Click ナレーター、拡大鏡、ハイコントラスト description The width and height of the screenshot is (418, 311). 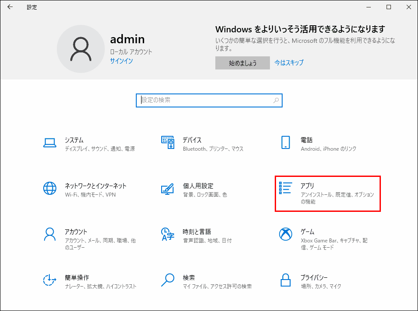pyautogui.click(x=100, y=286)
